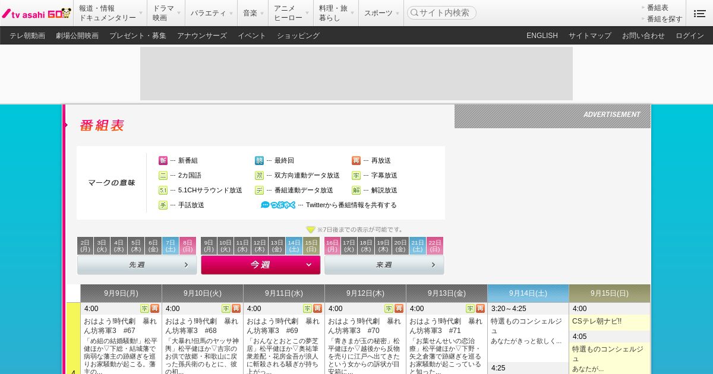This screenshot has width=713, height=374.
Task: Go to 先週 previous week
Action: 137,265
